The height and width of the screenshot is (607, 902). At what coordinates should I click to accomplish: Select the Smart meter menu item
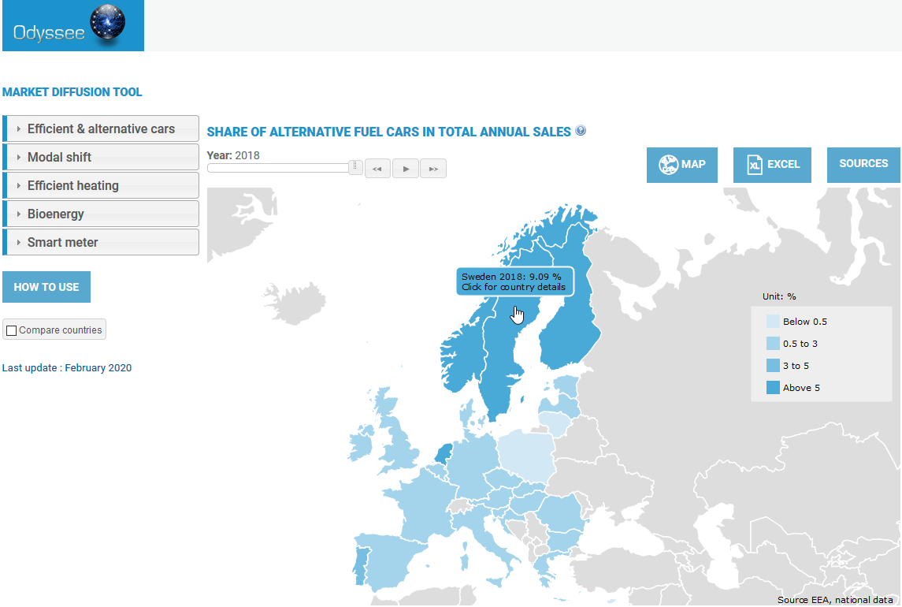pyautogui.click(x=100, y=242)
